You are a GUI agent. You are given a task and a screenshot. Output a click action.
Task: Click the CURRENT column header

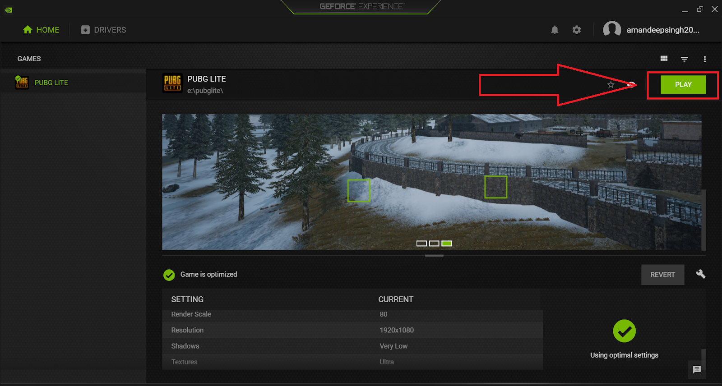pos(396,299)
